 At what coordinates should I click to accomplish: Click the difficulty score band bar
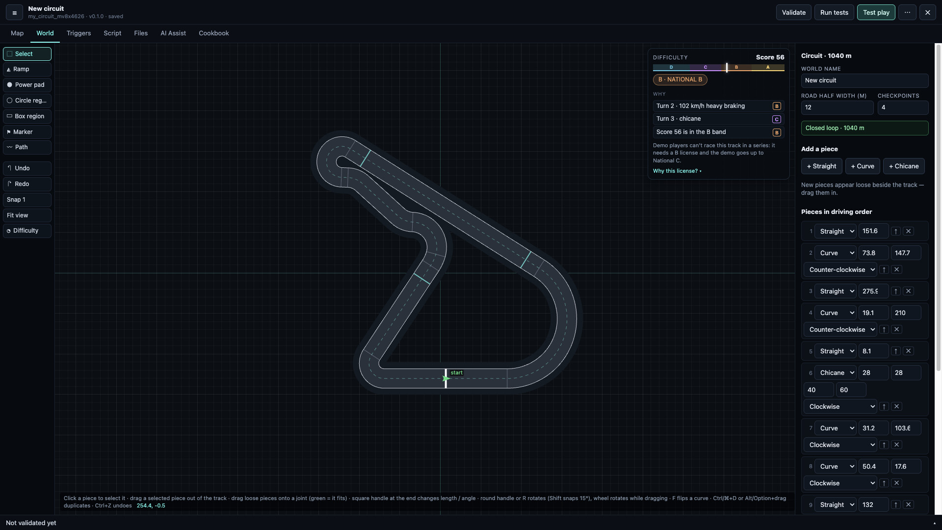(x=718, y=68)
